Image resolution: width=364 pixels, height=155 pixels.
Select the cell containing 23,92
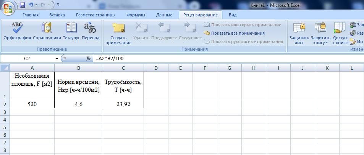(123, 104)
